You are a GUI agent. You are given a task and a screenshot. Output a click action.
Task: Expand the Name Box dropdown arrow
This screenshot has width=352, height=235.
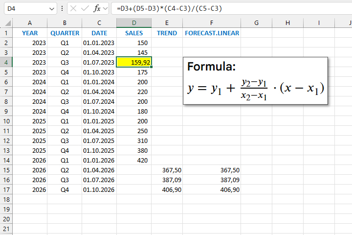[x=52, y=9]
